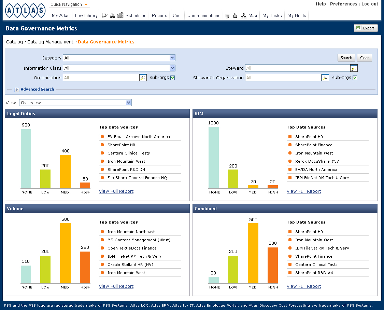The width and height of the screenshot is (384, 310).
Task: View Full Report for Combined
Action: (304, 286)
